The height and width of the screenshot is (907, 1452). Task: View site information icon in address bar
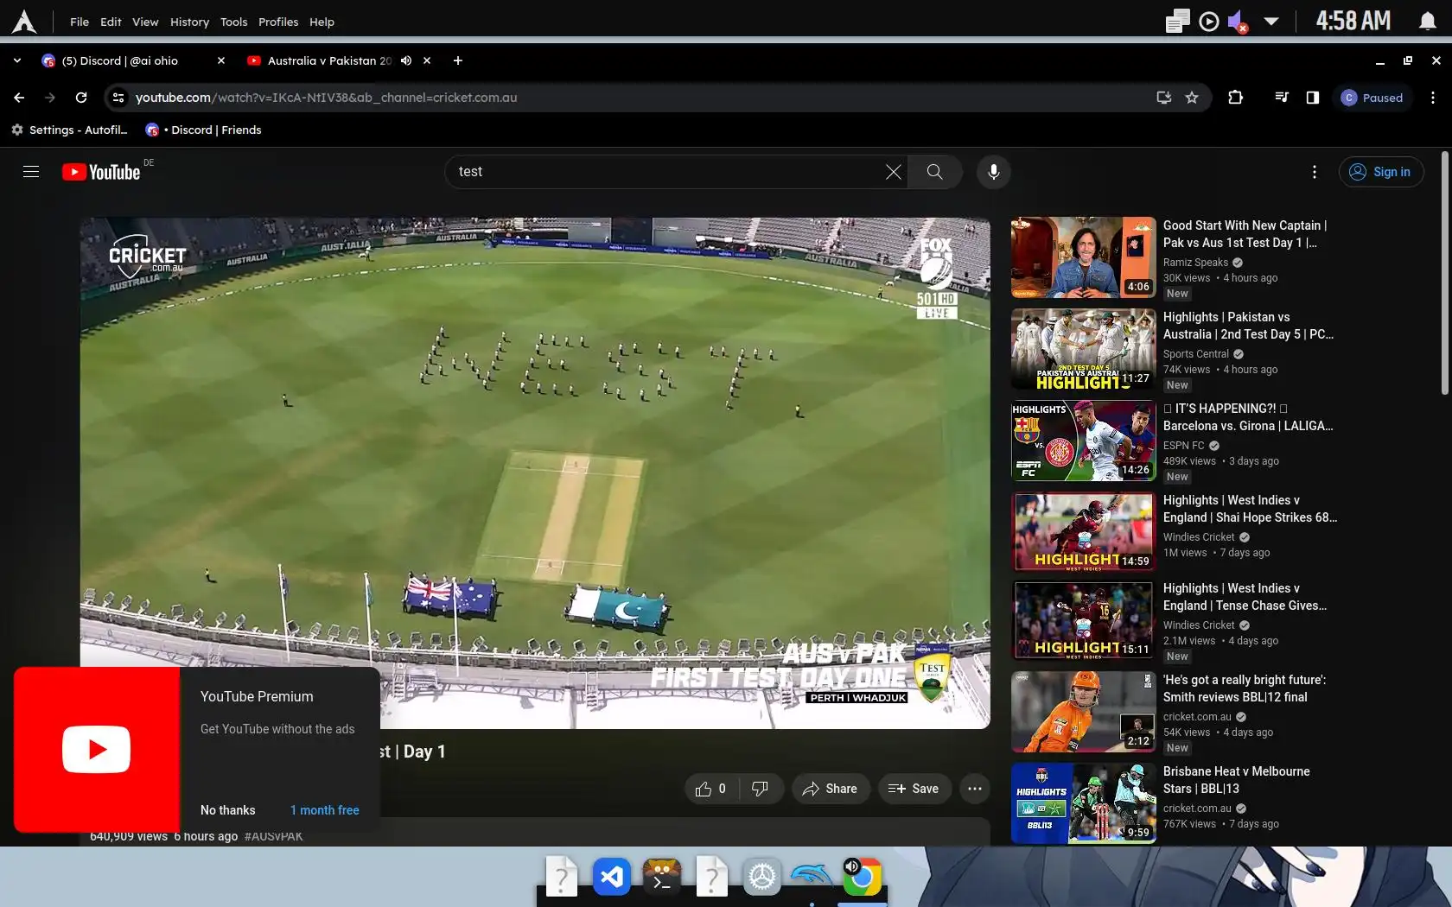pyautogui.click(x=118, y=98)
